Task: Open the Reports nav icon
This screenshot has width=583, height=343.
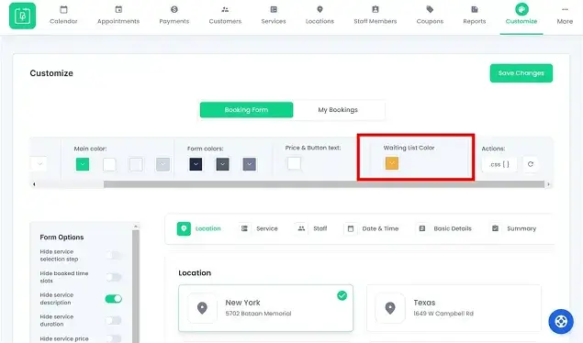Action: [475, 9]
